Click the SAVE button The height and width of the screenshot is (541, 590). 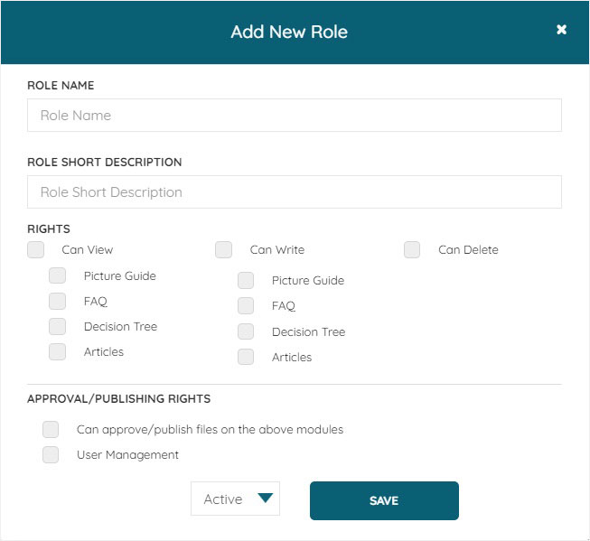pos(384,500)
